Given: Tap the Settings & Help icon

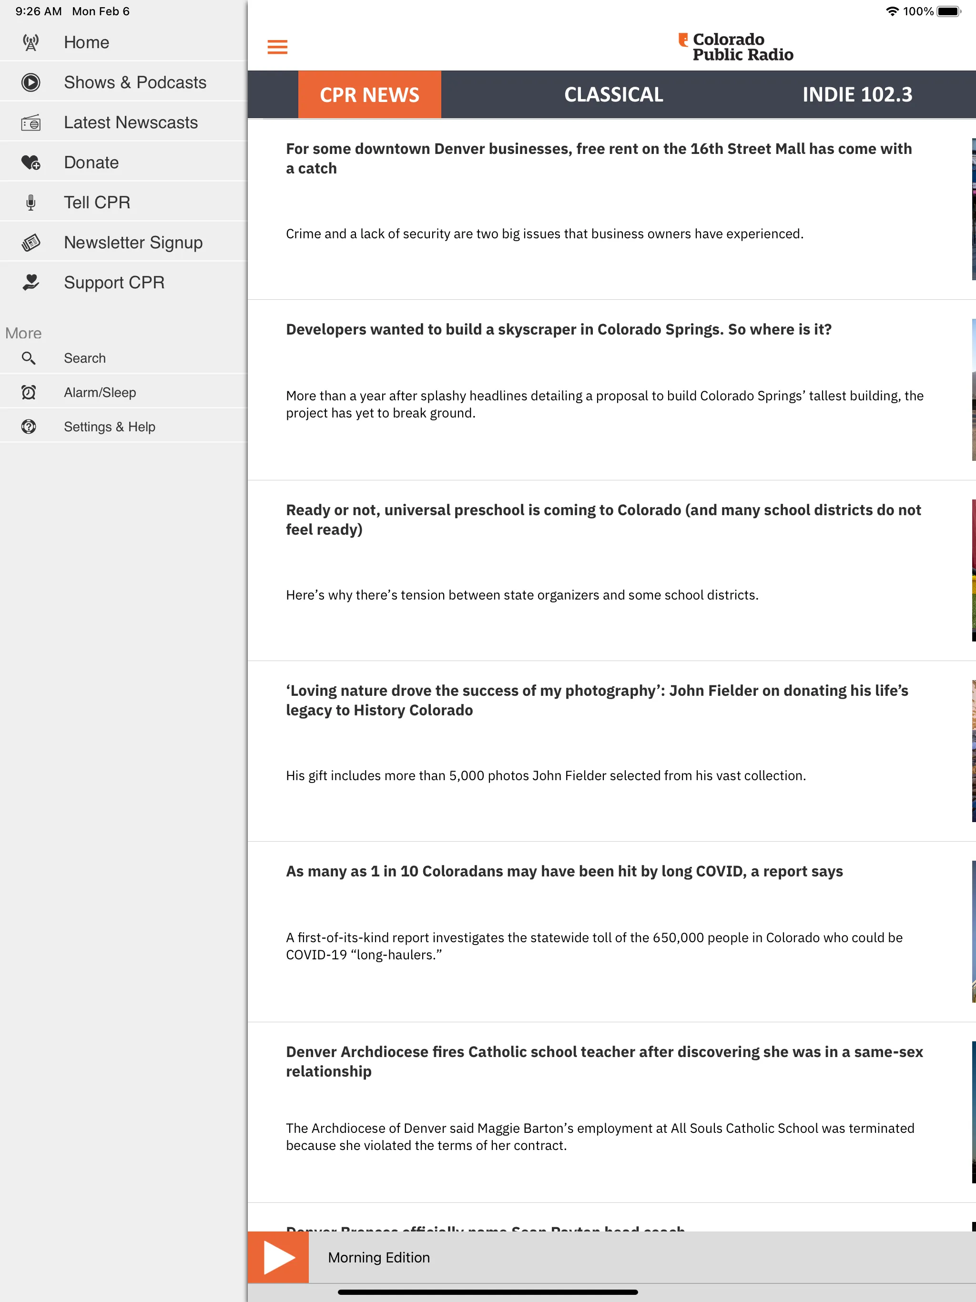Looking at the screenshot, I should (x=28, y=427).
